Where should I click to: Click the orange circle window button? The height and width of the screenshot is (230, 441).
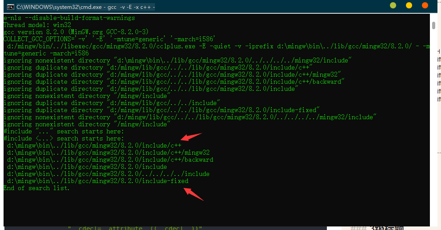(x=425, y=5)
